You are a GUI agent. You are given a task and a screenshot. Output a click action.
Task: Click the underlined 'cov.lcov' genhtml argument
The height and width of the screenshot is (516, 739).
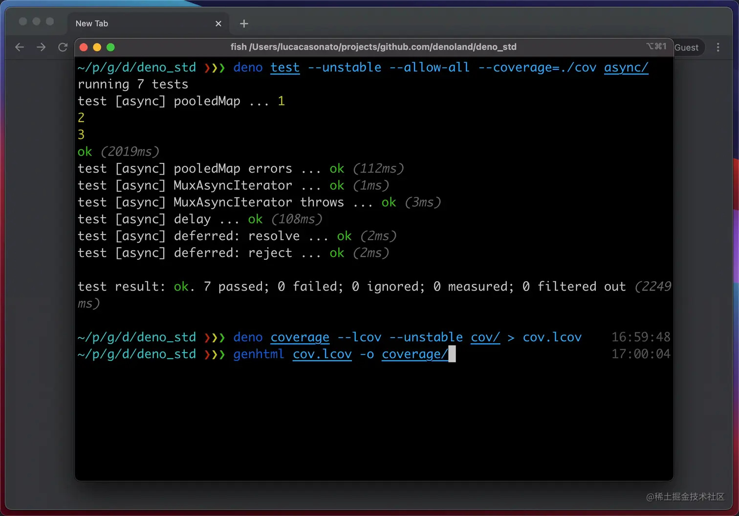point(322,354)
